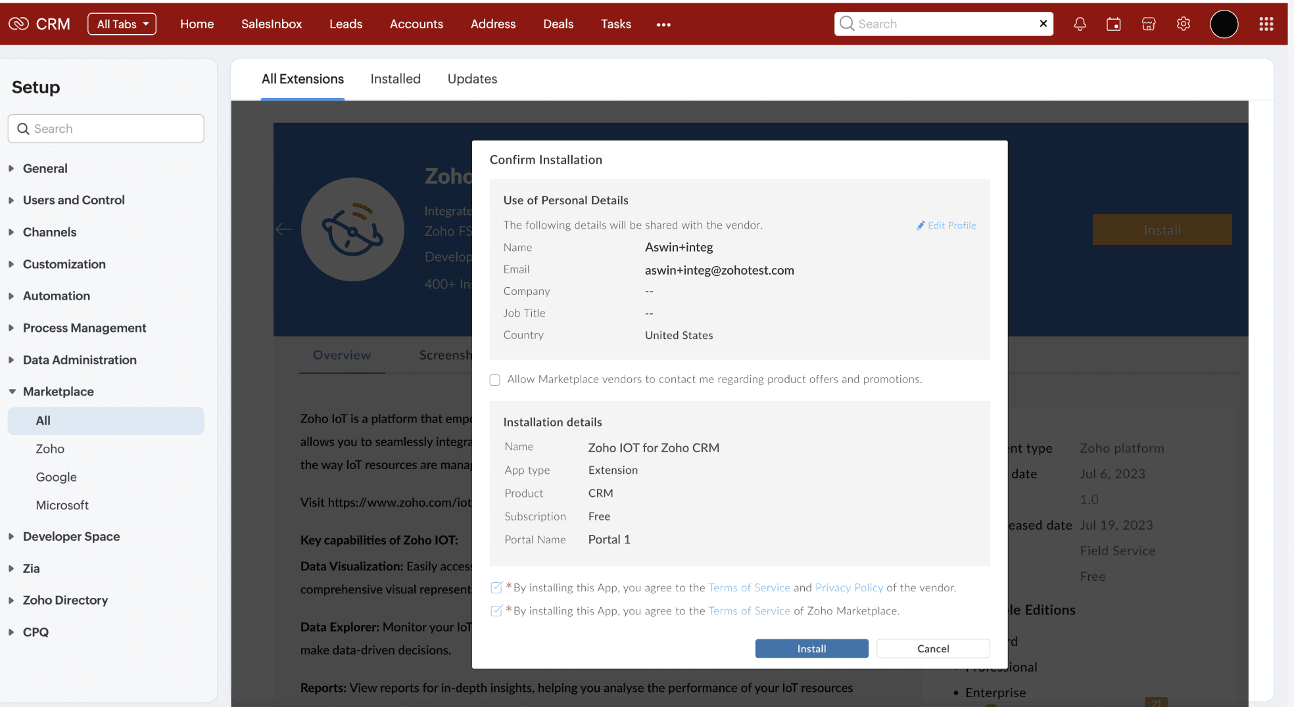This screenshot has width=1294, height=707.
Task: Open the Deals module
Action: coord(558,24)
